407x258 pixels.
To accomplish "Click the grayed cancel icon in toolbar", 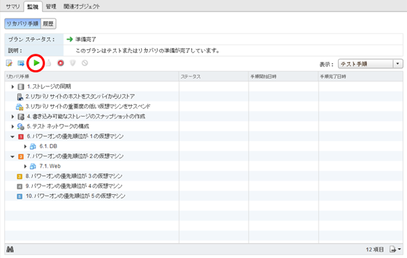I will pyautogui.click(x=85, y=63).
